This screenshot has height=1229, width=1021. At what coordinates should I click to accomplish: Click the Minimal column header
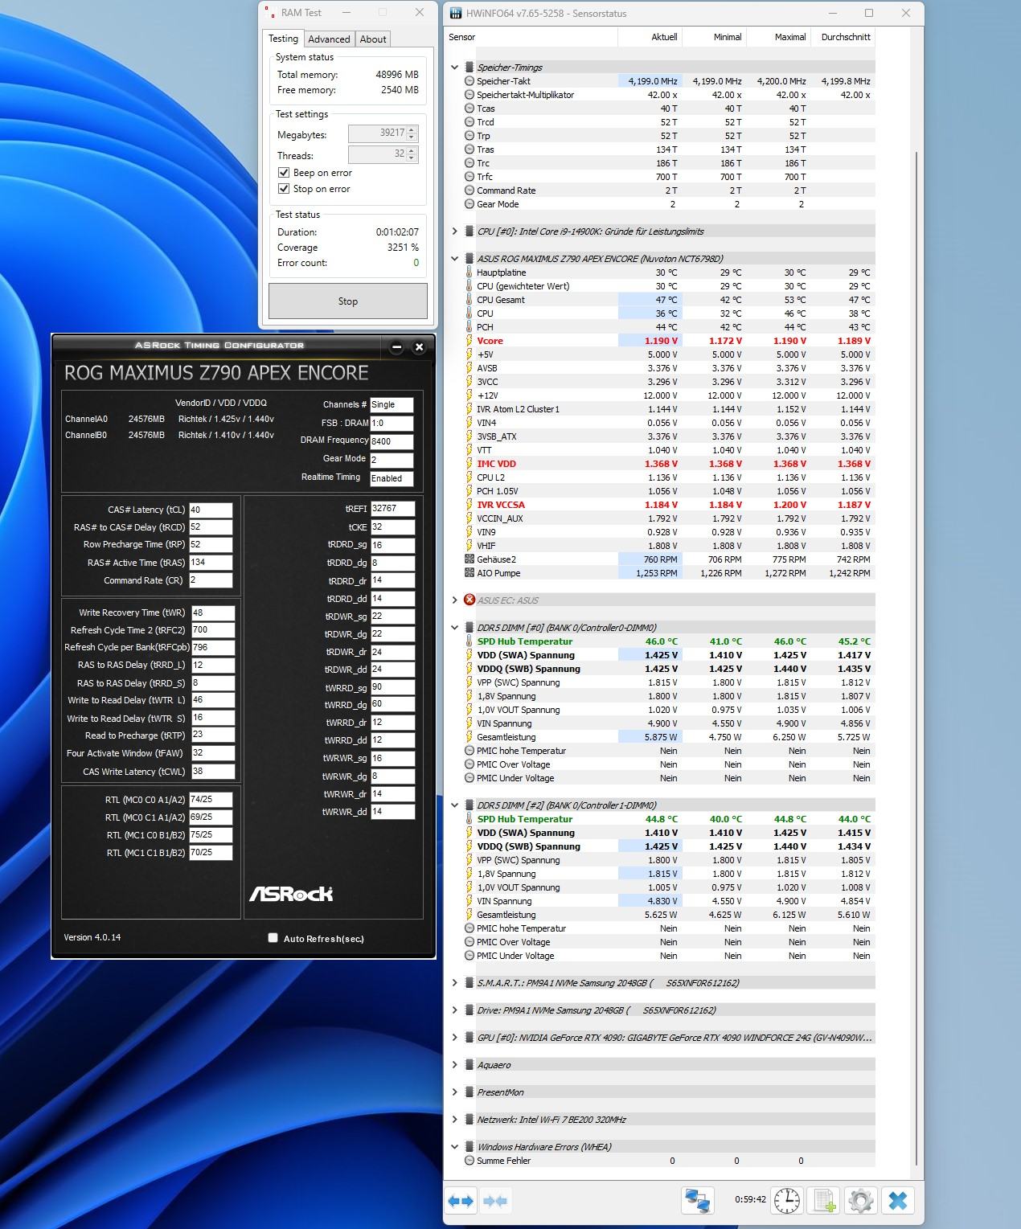(715, 37)
